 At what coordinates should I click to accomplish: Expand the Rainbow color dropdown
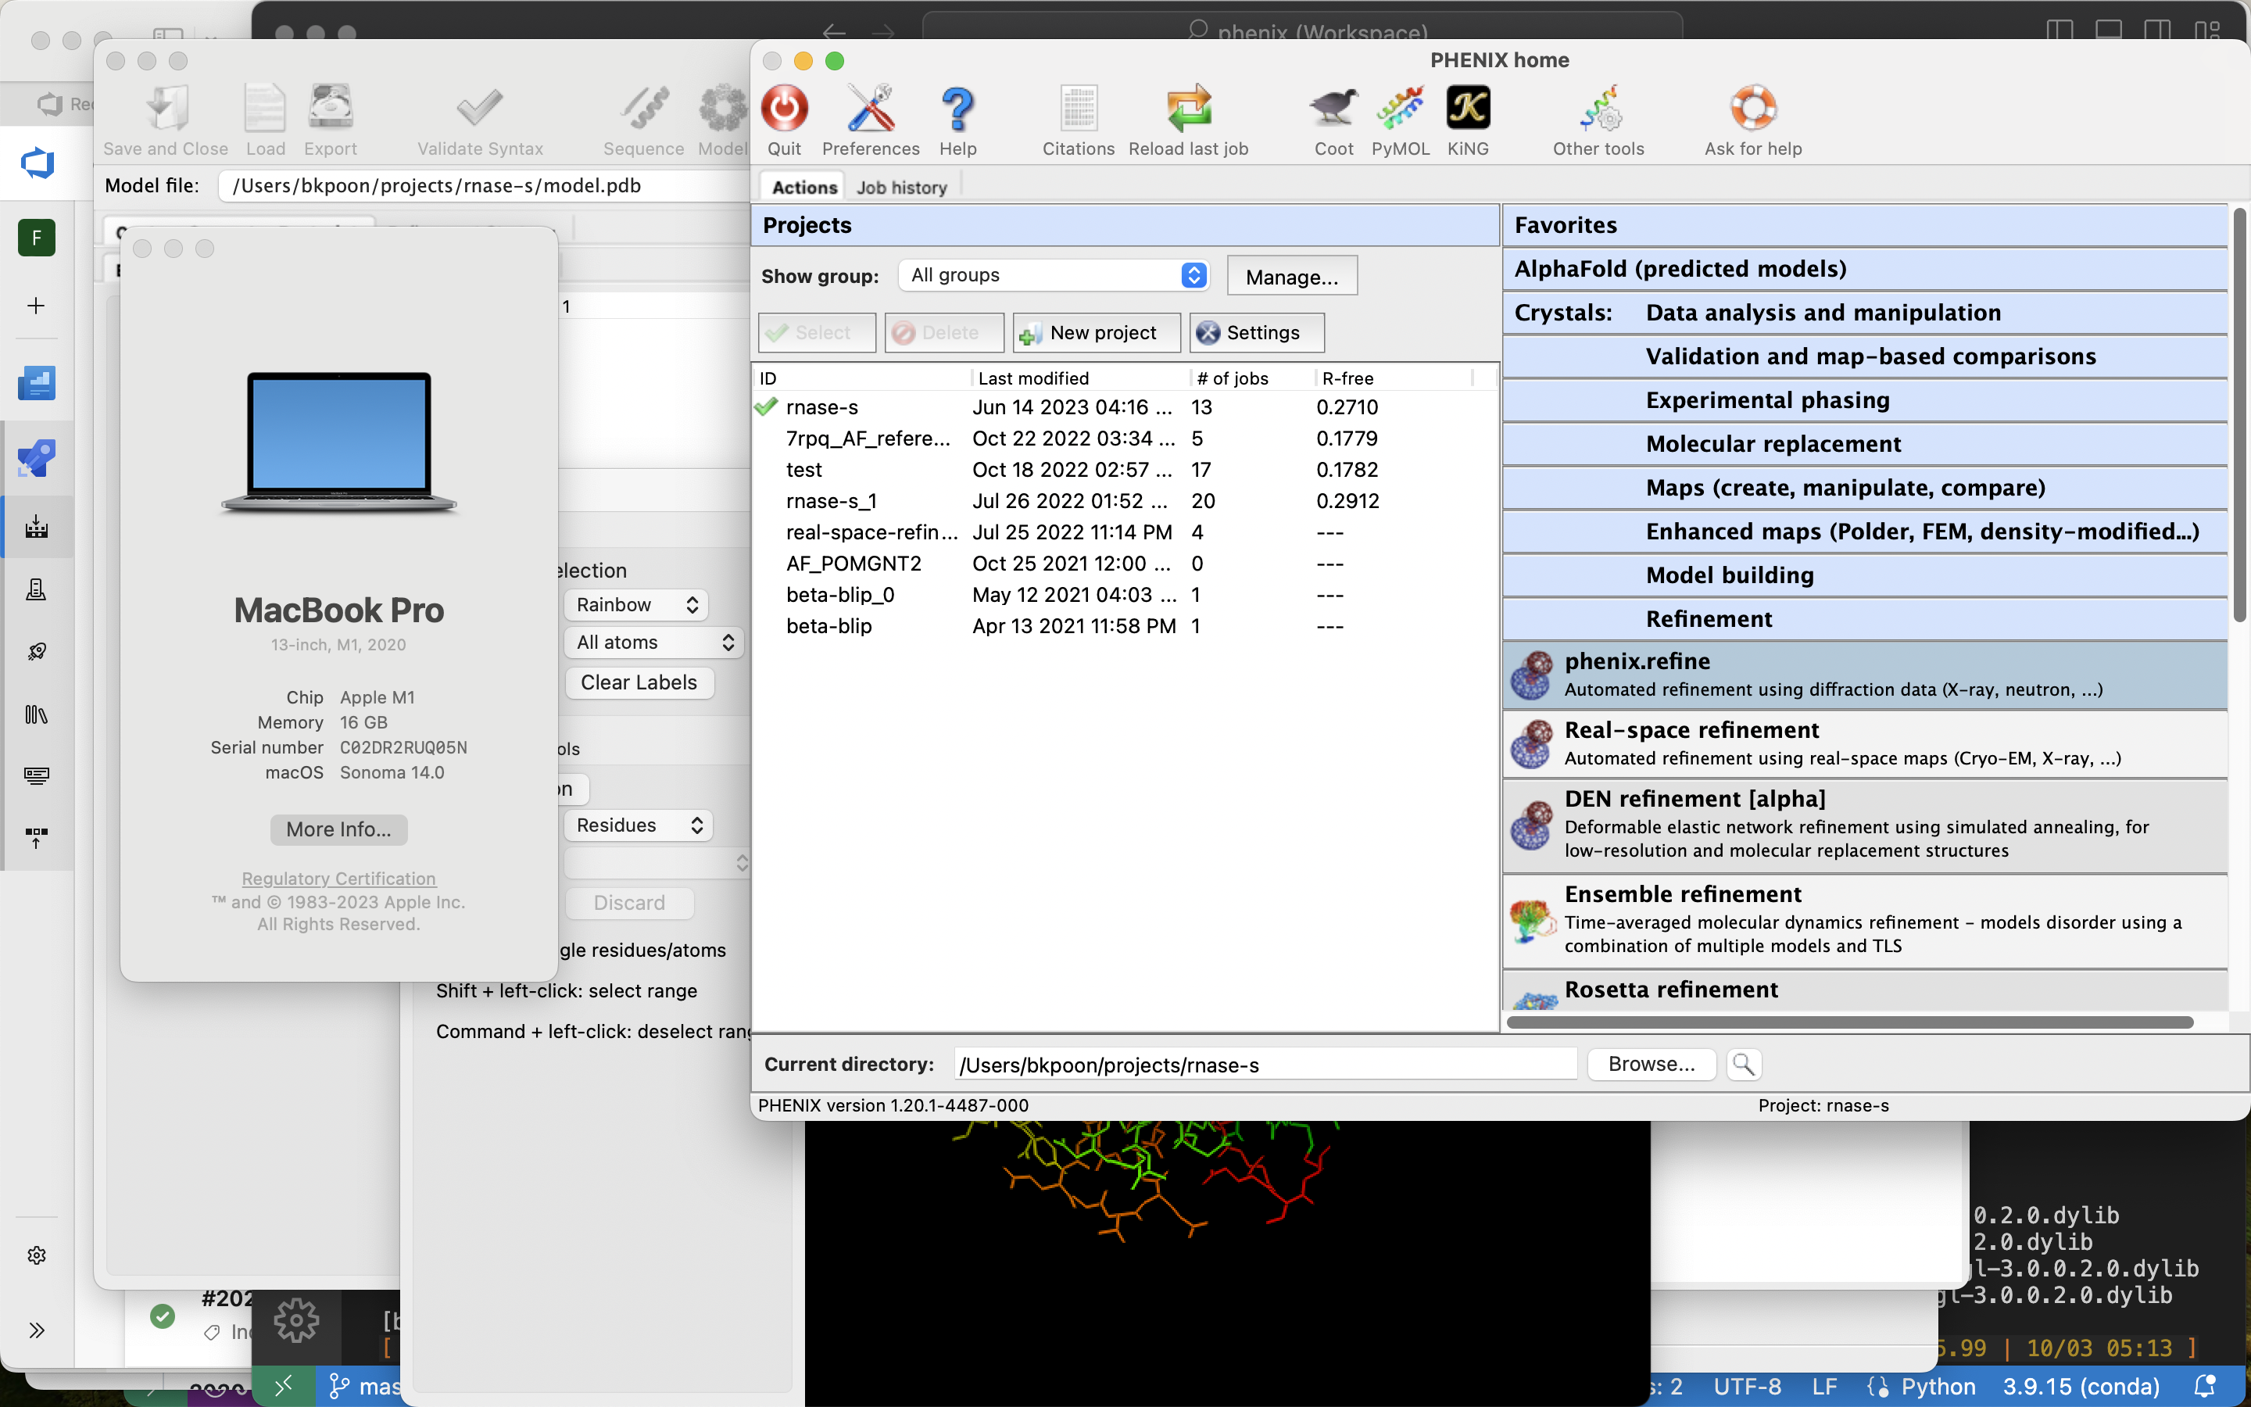point(636,605)
